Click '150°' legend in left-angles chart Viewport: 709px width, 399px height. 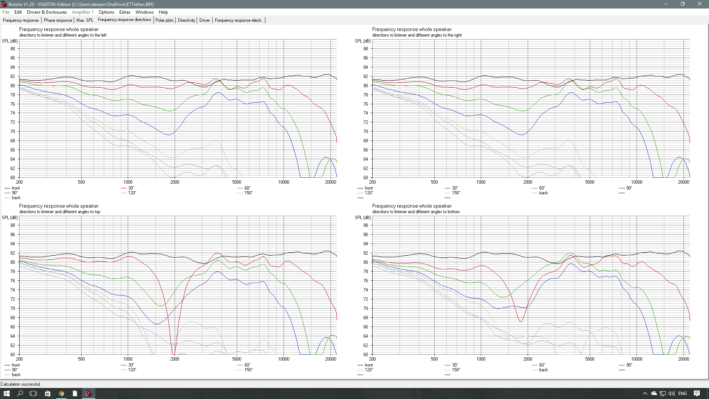[245, 193]
